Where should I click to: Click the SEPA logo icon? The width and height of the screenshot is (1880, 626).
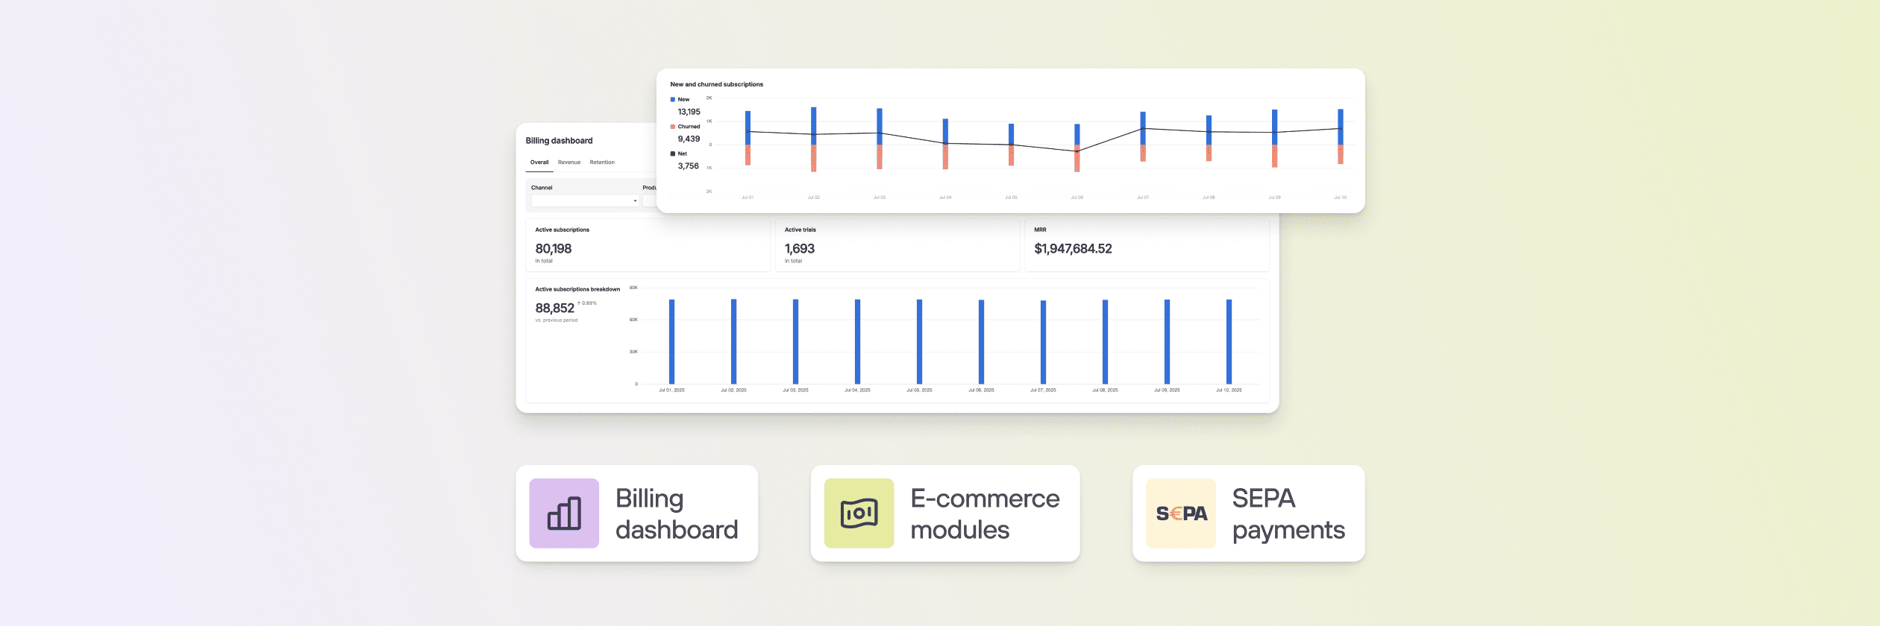point(1180,513)
